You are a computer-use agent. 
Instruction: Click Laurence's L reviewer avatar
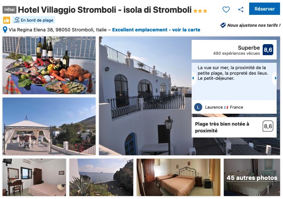coord(198,107)
